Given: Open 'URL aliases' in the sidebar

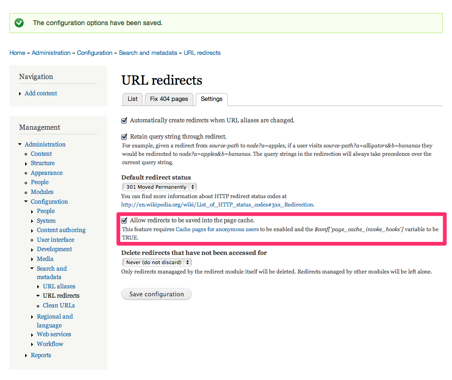Looking at the screenshot, I should [x=59, y=286].
